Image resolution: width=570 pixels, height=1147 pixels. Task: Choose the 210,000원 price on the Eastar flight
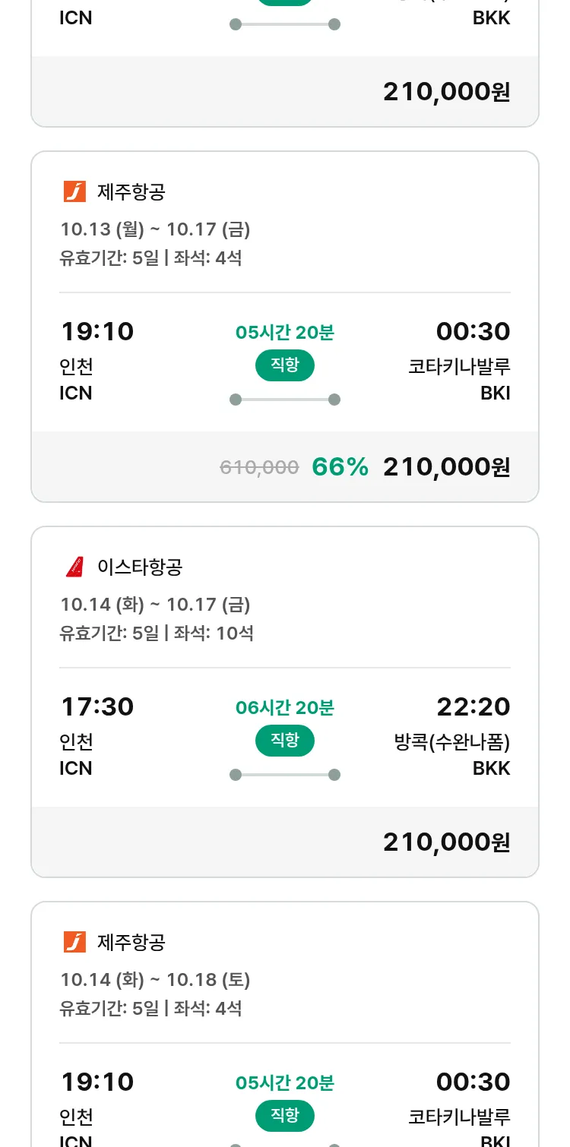[446, 842]
